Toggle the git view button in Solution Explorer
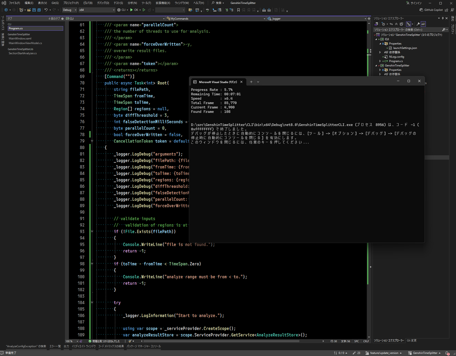The width and height of the screenshot is (456, 356). coord(408,24)
